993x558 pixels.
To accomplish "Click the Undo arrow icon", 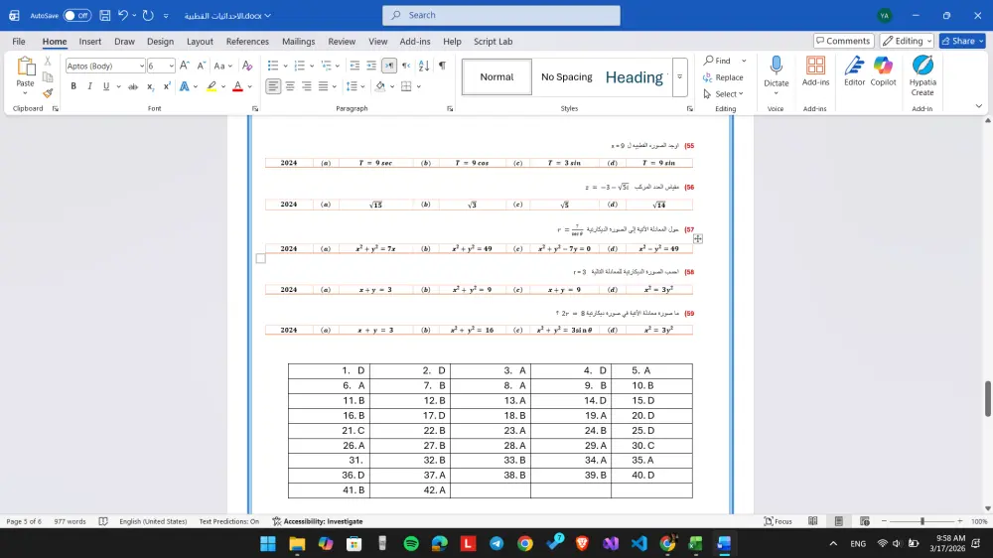I will click(x=123, y=15).
